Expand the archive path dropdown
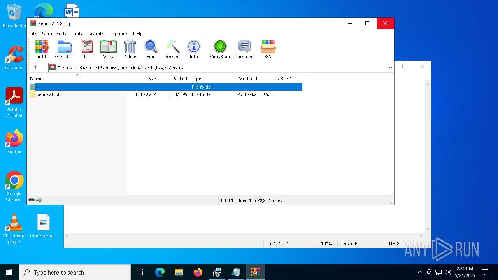Screen dimensions: 498x280 [x=390, y=68]
